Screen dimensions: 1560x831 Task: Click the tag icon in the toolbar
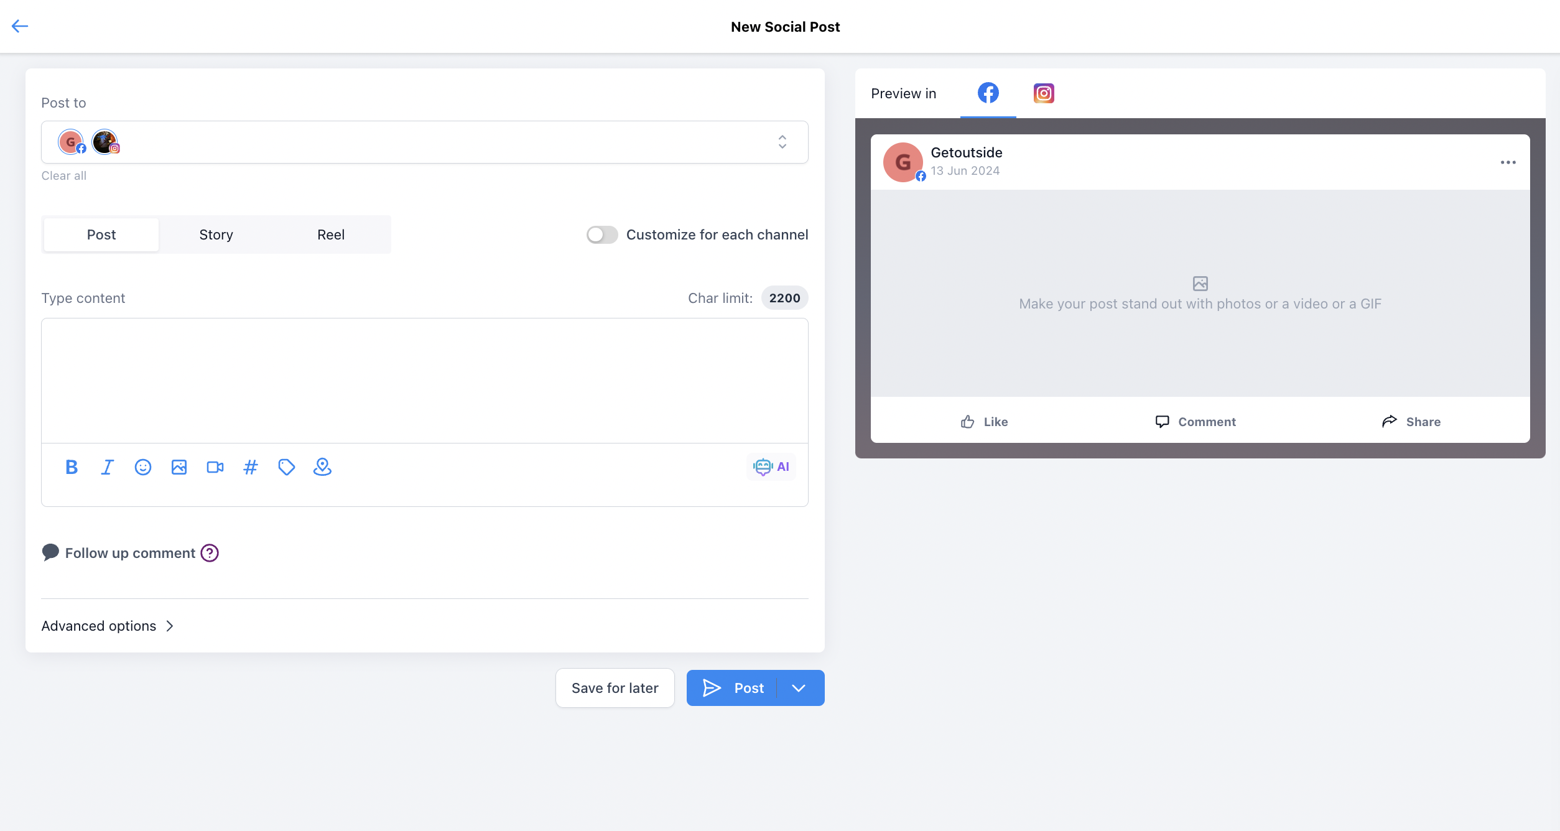(x=287, y=467)
